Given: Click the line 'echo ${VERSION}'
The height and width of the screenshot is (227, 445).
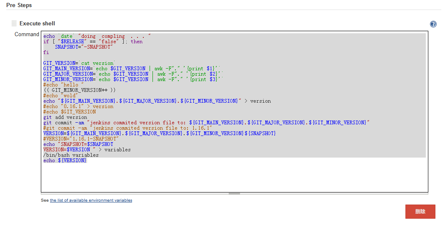Looking at the screenshot, I should pyautogui.click(x=65, y=160).
